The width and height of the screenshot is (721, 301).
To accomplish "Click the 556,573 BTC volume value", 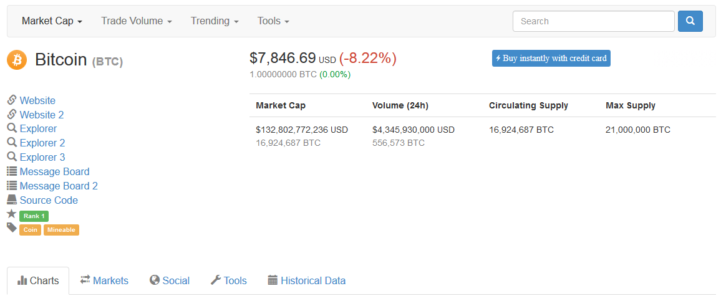I will [x=399, y=143].
